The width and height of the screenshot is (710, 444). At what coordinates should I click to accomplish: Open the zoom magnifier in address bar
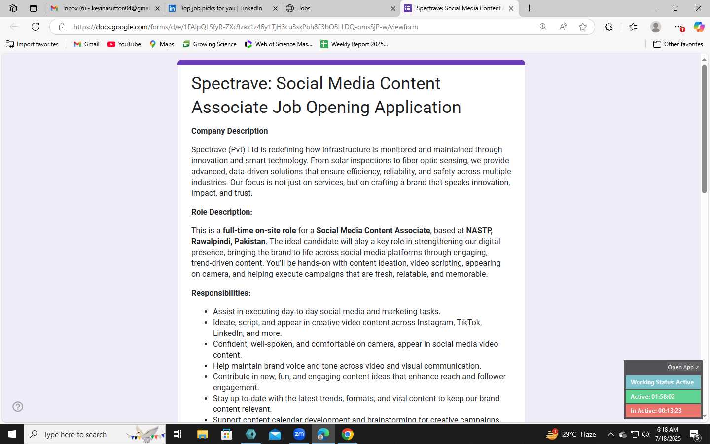[543, 27]
